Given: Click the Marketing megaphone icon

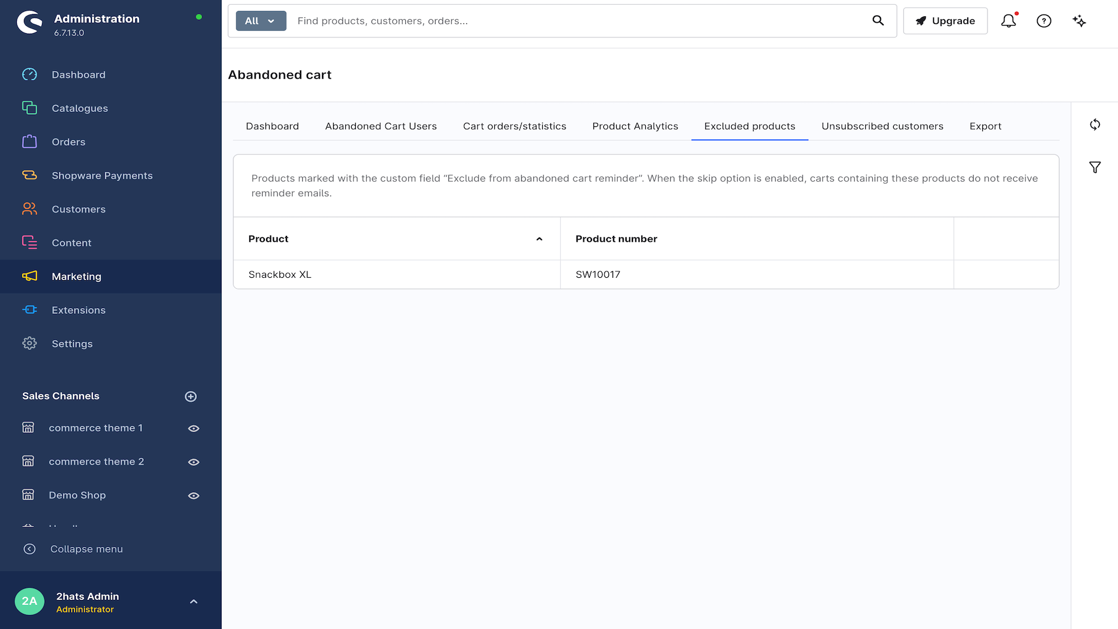Looking at the screenshot, I should 30,276.
